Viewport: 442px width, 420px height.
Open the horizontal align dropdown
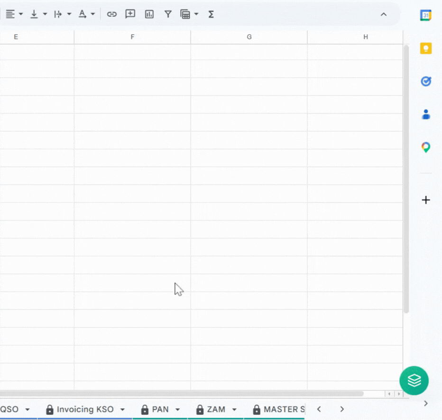click(x=21, y=14)
